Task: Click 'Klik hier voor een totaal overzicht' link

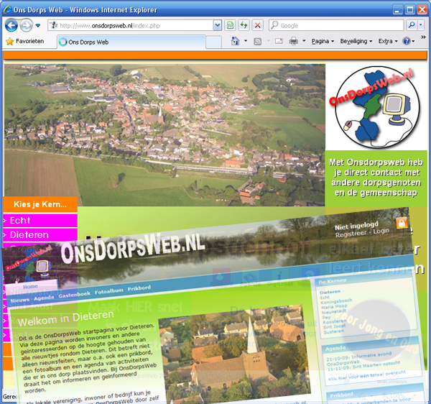Action: (x=366, y=376)
